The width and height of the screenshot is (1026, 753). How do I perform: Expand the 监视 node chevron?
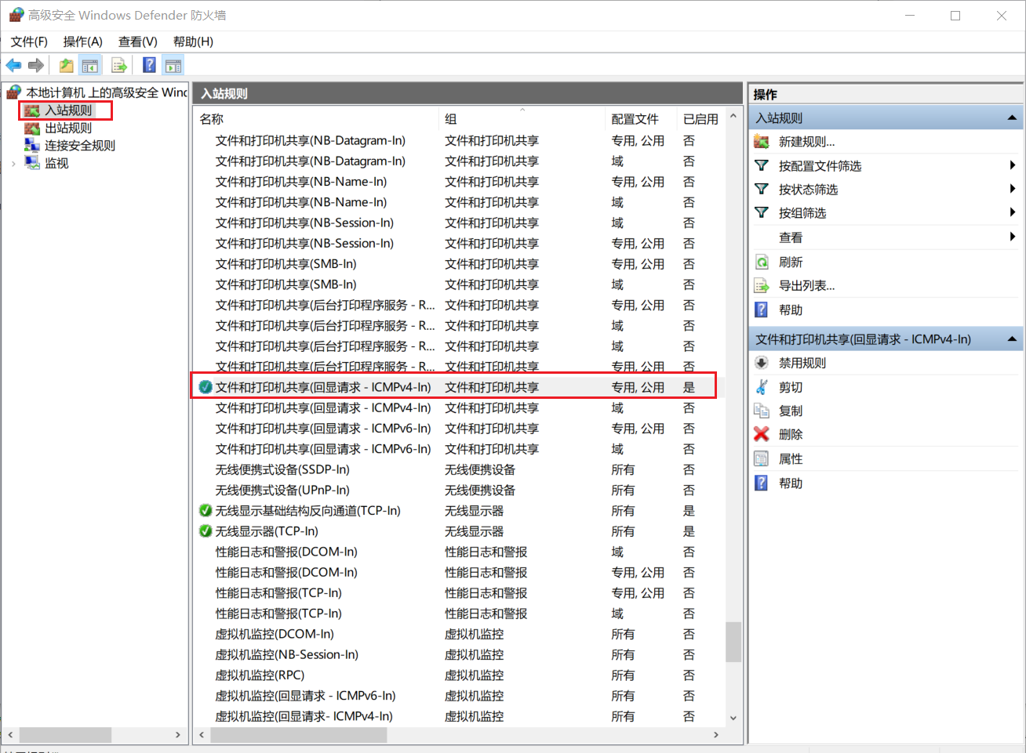tap(13, 164)
